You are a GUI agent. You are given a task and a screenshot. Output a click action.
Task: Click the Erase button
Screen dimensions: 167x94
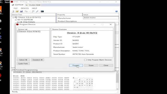pyautogui.click(x=91, y=65)
